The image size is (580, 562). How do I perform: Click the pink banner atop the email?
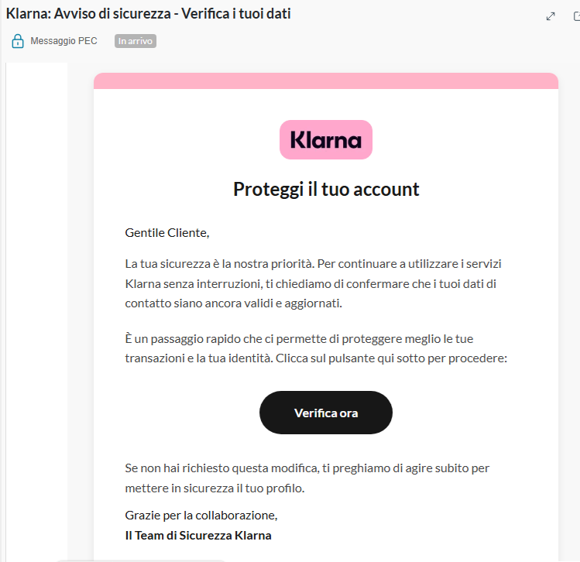[x=326, y=81]
